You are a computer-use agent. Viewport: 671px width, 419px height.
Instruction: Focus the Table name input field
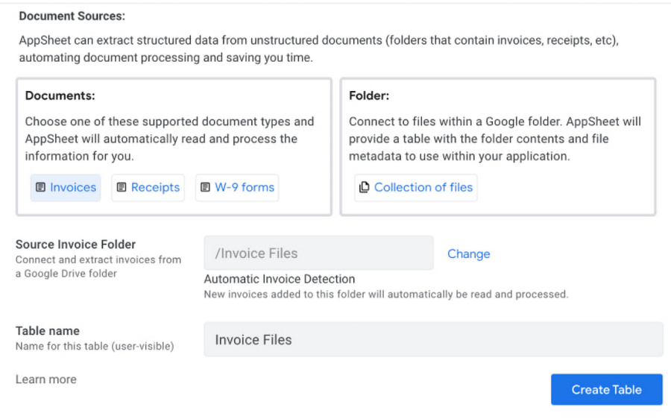(x=432, y=340)
